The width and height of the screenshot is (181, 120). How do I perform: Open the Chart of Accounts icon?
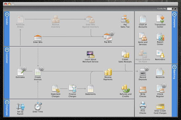[x=143, y=19]
